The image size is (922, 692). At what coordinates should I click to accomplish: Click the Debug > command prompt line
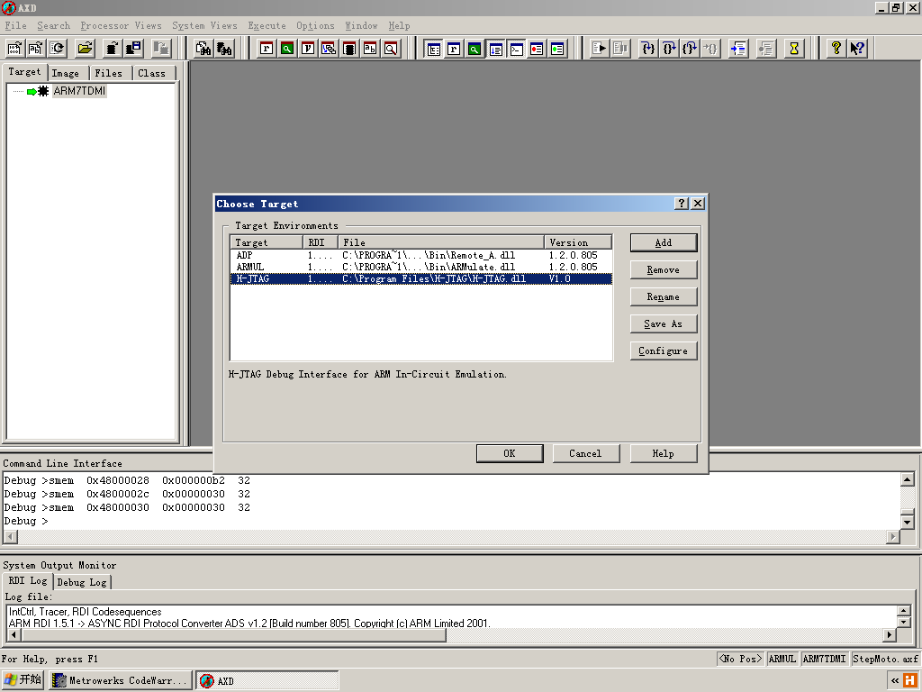click(x=26, y=522)
